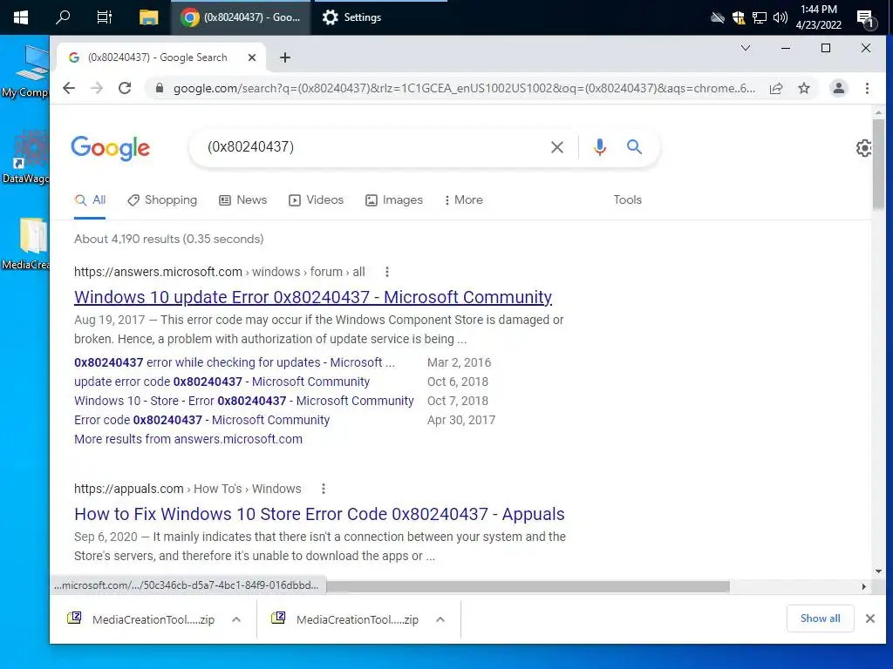Switch to Videos results
The height and width of the screenshot is (669, 893).
[x=316, y=199]
